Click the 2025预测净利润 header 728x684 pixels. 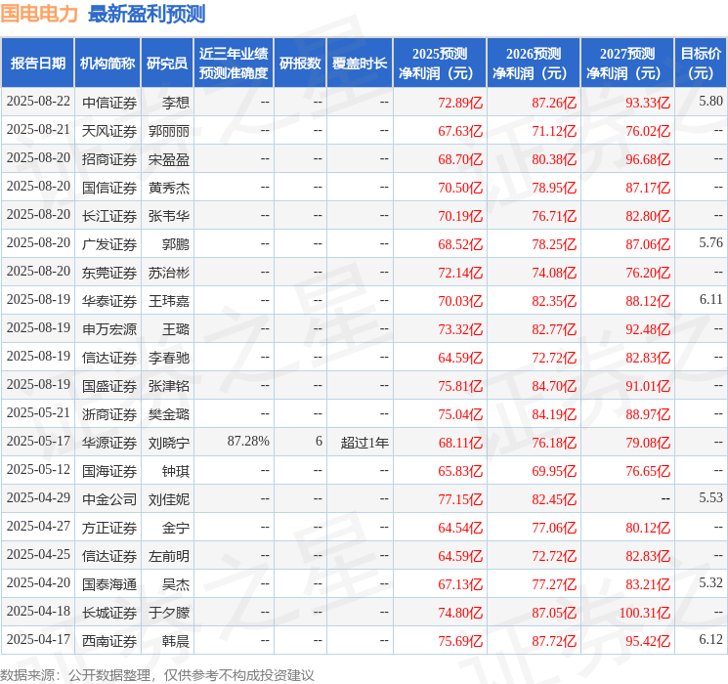click(x=440, y=64)
